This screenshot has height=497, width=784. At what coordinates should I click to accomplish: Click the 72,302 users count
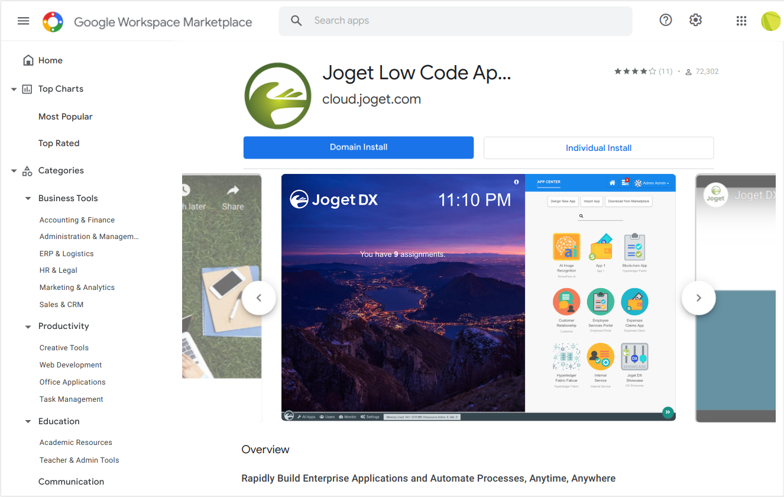707,72
